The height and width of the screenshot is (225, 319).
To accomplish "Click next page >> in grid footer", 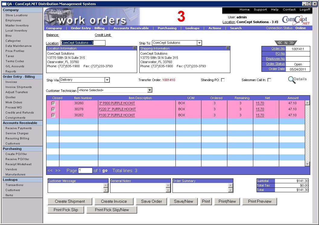I will pyautogui.click(x=58, y=171).
